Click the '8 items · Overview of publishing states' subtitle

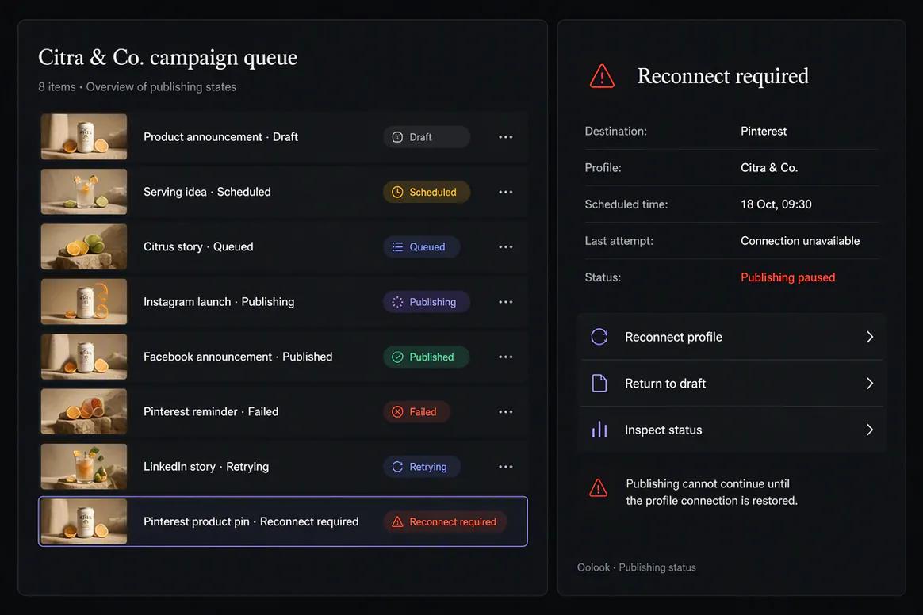click(x=137, y=87)
